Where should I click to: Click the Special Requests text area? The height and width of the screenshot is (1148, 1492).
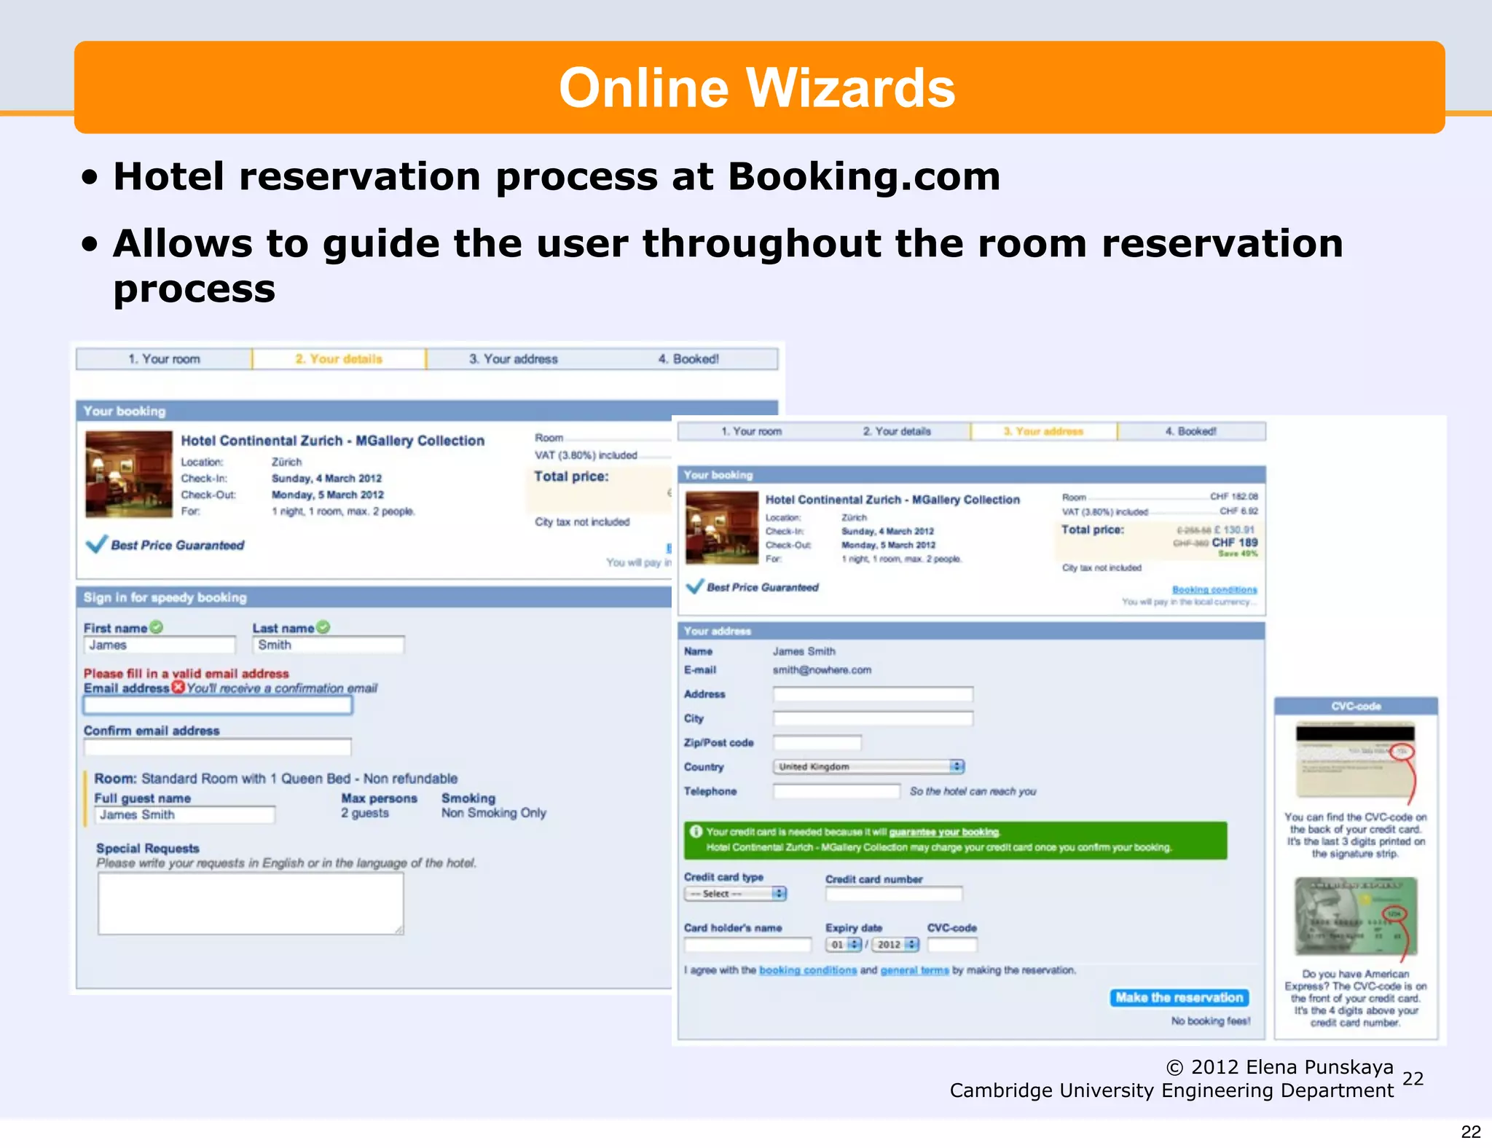(251, 903)
